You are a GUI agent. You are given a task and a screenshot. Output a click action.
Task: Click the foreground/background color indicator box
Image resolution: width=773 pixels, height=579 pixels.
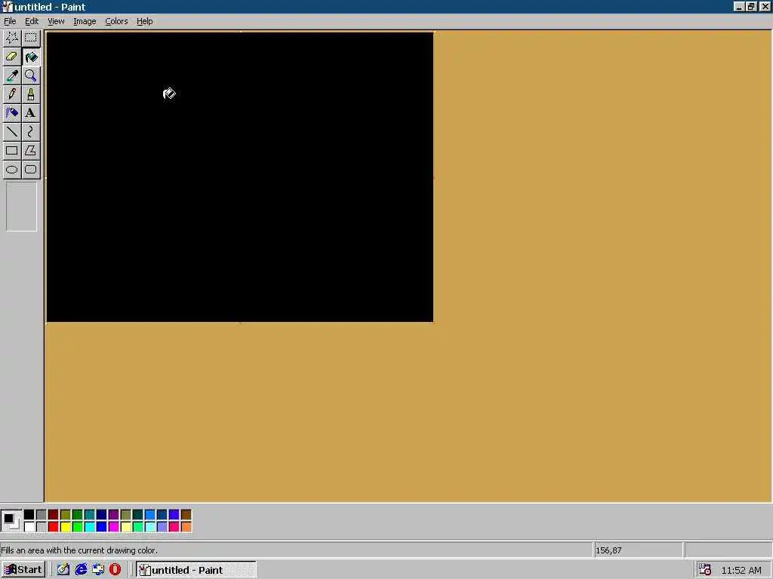[x=11, y=521]
